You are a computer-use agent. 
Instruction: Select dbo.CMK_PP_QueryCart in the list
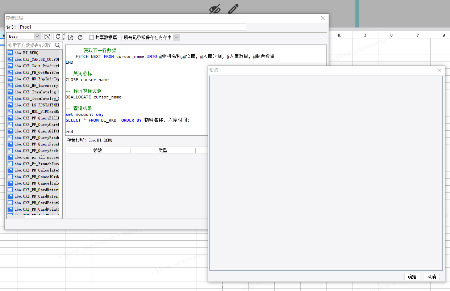click(x=33, y=125)
